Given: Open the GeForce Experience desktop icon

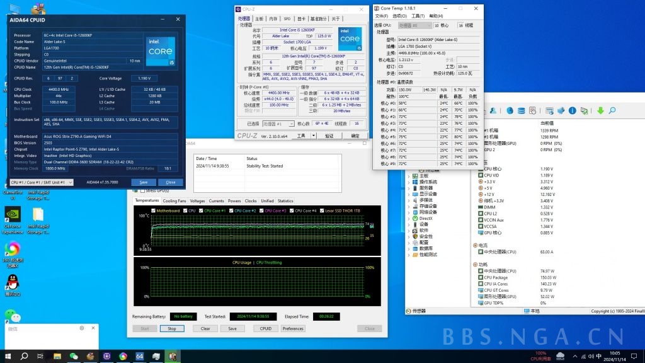Looking at the screenshot, I should 13,215.
